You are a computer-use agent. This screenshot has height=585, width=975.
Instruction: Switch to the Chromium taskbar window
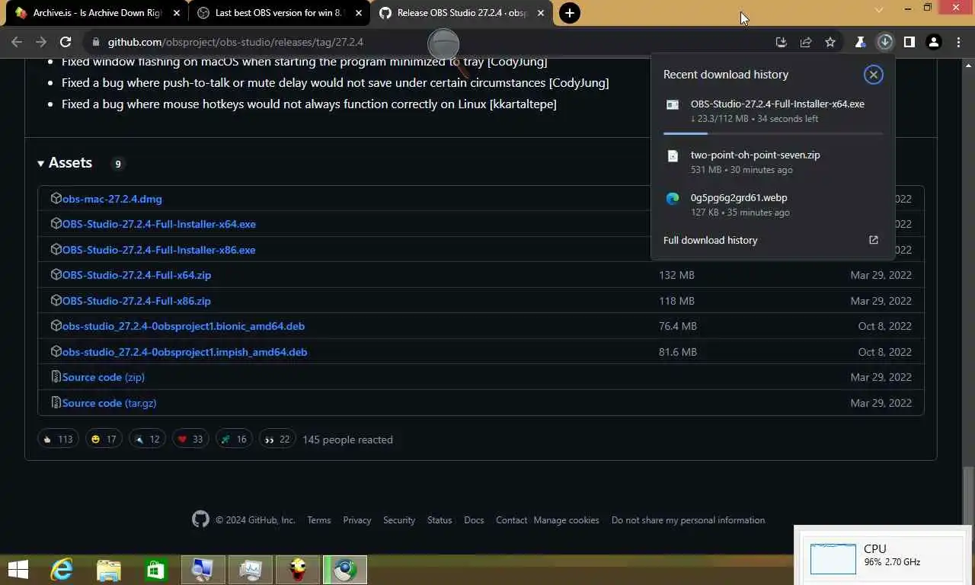pos(345,570)
